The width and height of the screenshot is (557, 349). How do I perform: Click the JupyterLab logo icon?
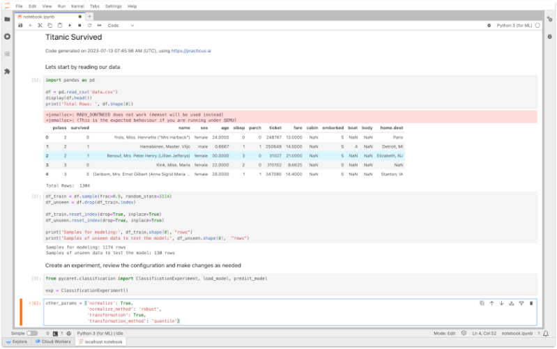click(x=7, y=6)
